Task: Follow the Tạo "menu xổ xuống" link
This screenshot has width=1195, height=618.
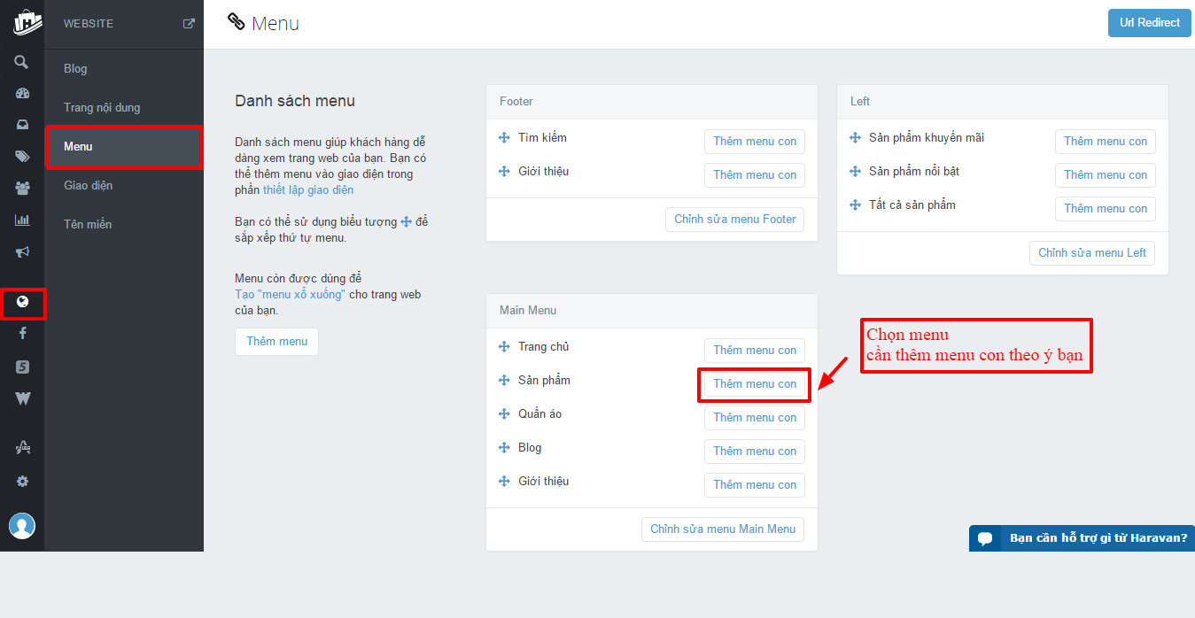Action: (x=290, y=295)
